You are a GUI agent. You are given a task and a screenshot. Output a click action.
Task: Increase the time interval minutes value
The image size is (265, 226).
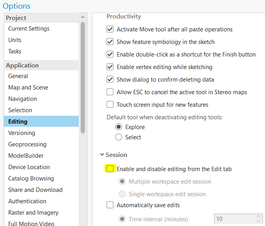[259, 217]
